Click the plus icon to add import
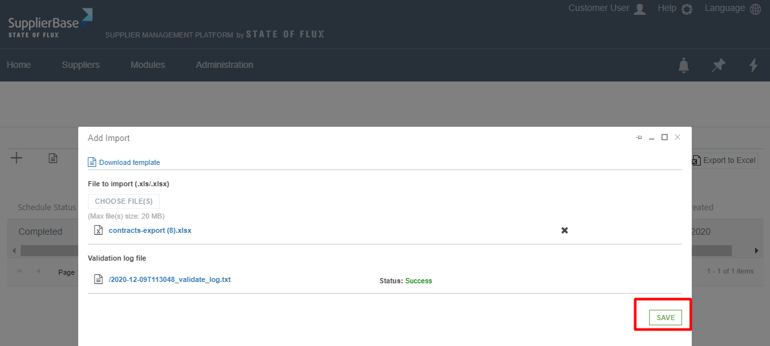 click(17, 158)
